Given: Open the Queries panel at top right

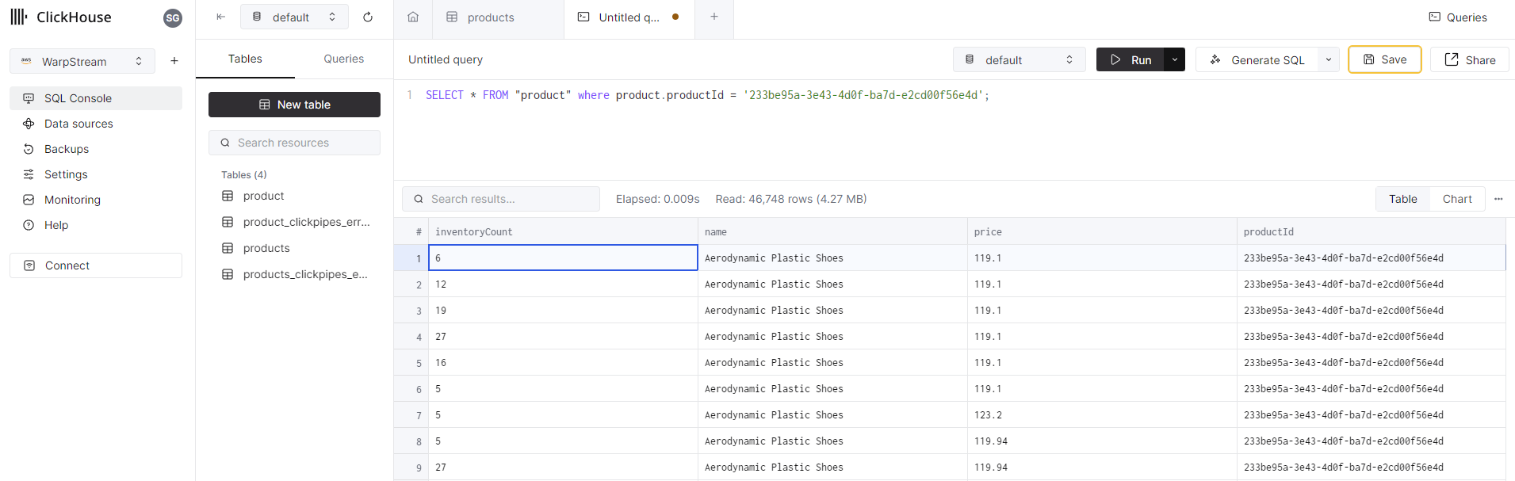Looking at the screenshot, I should pos(1458,17).
